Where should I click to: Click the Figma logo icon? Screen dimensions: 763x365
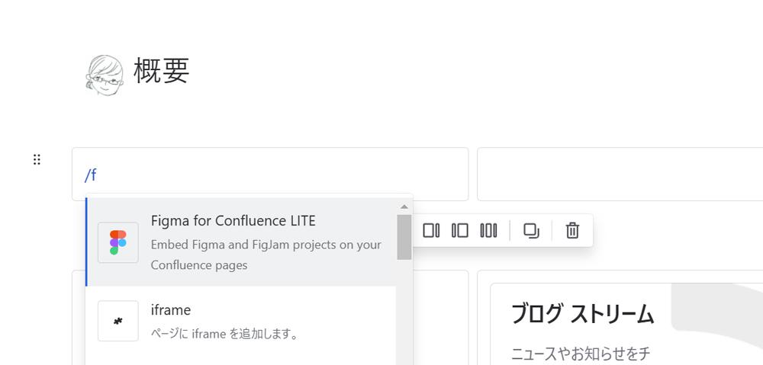tap(118, 242)
